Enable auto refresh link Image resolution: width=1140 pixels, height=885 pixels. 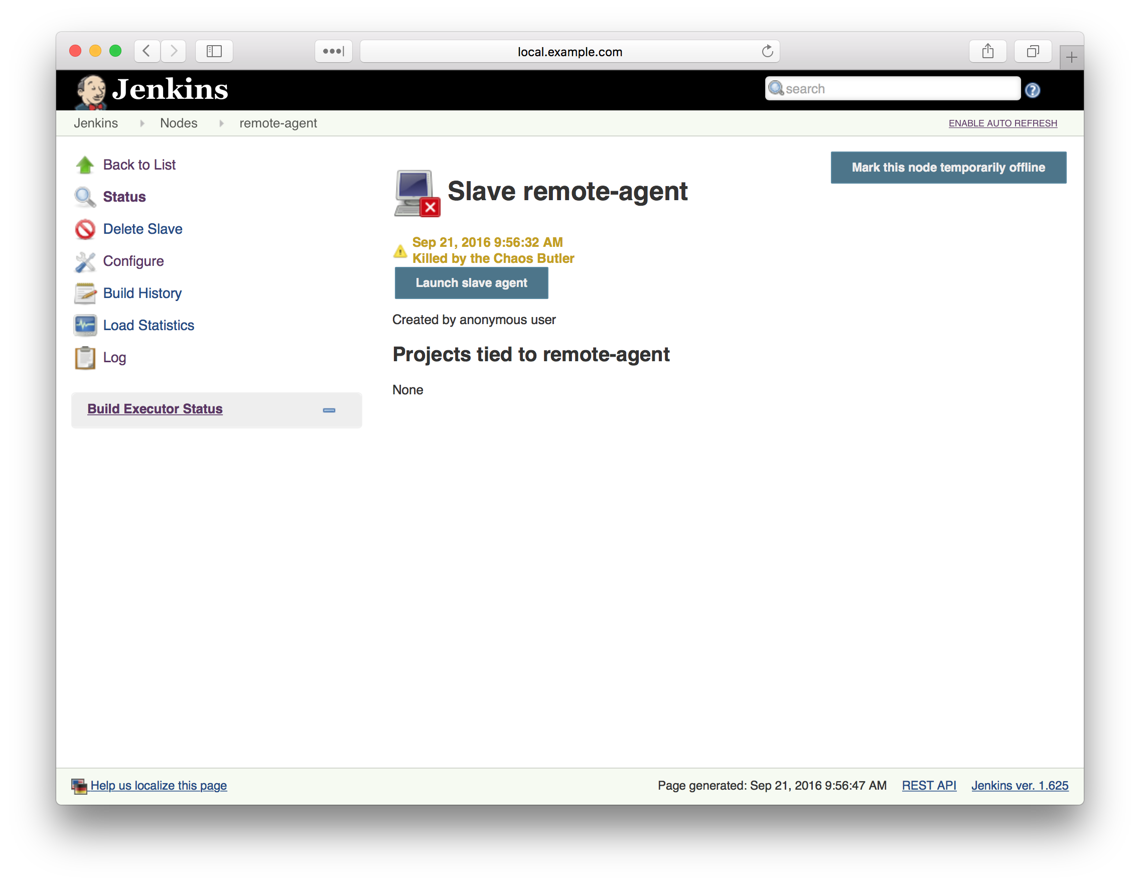point(1002,124)
